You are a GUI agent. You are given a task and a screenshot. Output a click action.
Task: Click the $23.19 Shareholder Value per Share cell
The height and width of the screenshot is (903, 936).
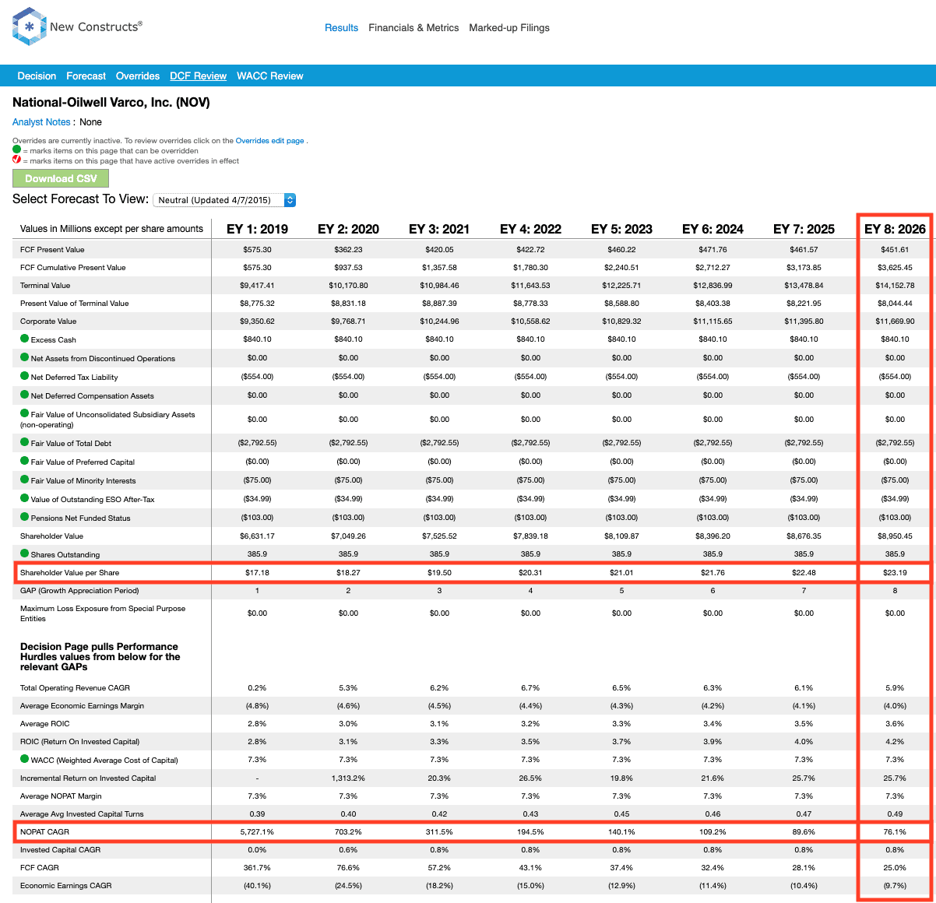(895, 573)
